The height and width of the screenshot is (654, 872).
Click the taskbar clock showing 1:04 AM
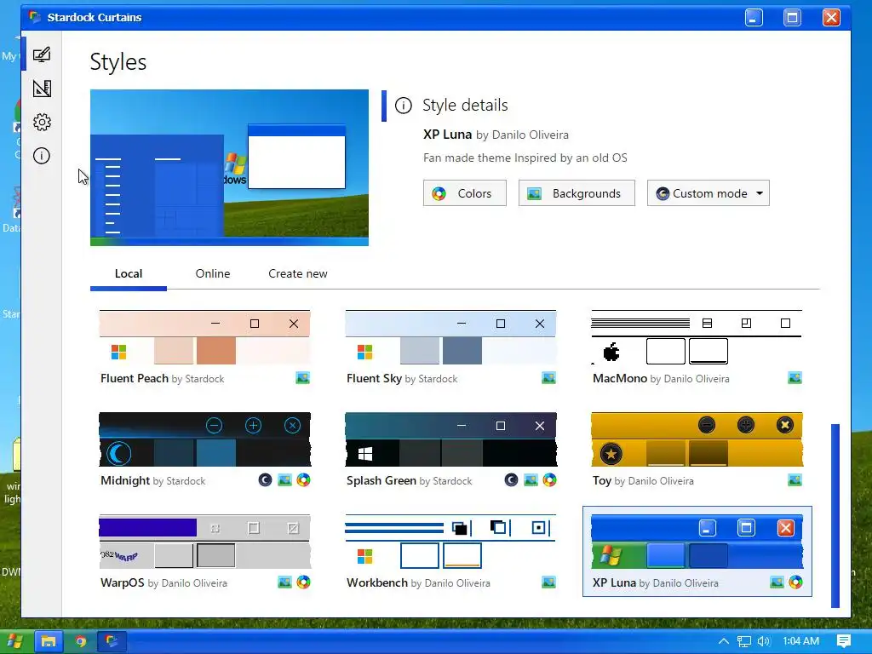(x=800, y=641)
